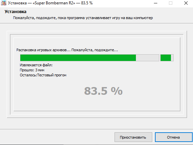Click the Пожалуйста, подождите subtitle description
Viewport: 193px width, 145px height.
(x=83, y=18)
